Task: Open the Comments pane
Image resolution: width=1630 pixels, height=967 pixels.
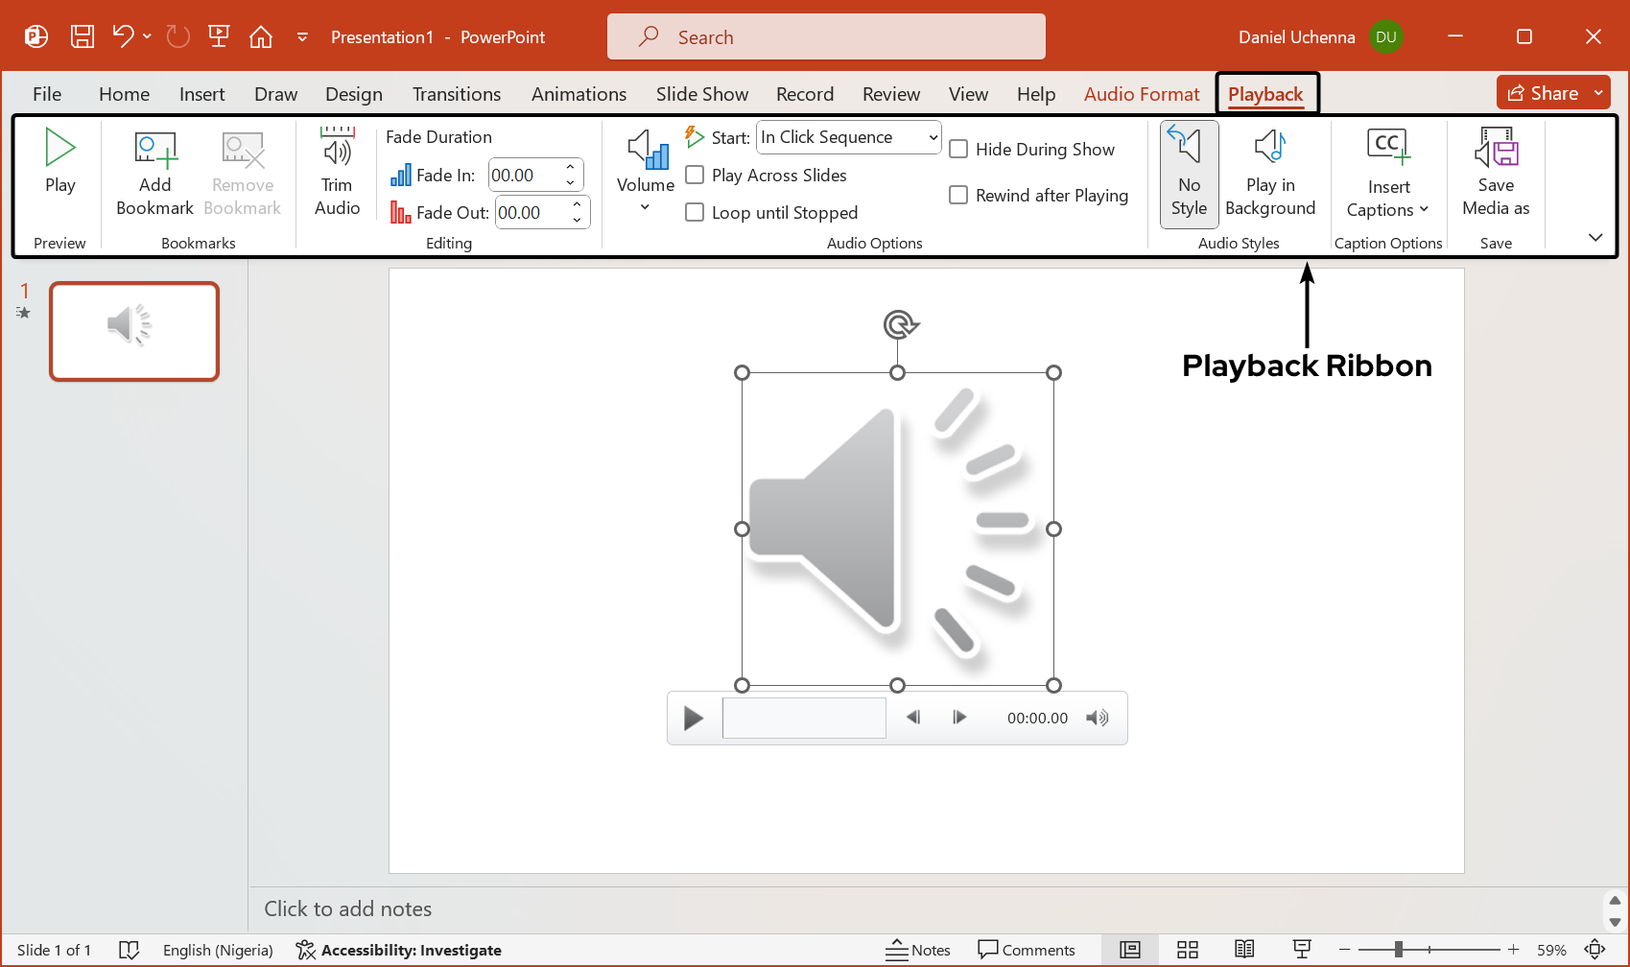Action: point(1028,950)
